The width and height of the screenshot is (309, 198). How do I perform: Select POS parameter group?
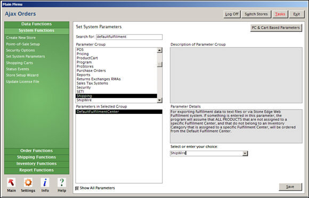[x=116, y=49]
